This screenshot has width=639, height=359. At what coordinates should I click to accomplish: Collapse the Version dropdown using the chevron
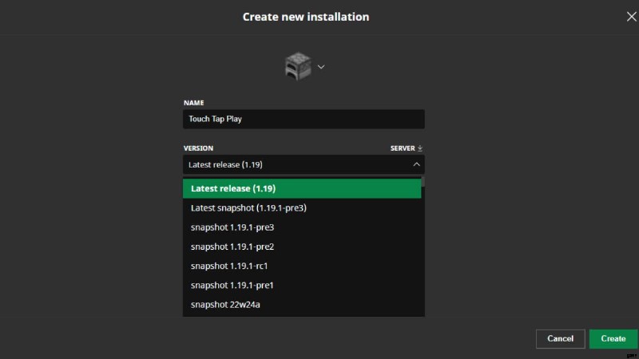(x=416, y=164)
